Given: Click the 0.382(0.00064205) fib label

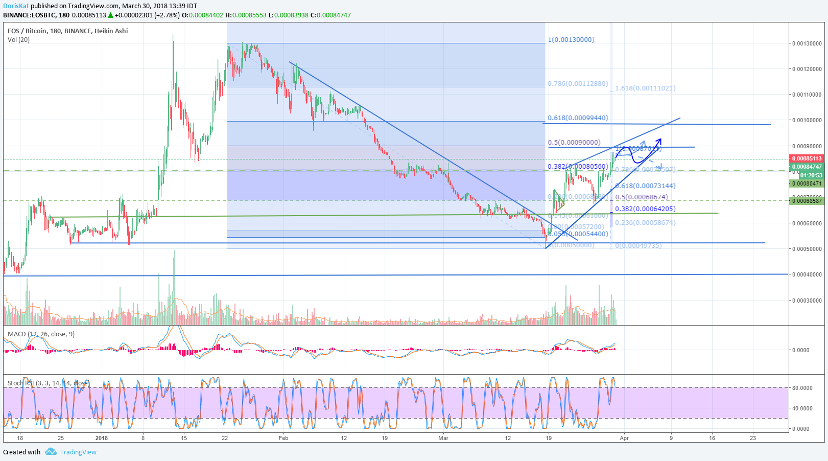Looking at the screenshot, I should (645, 209).
